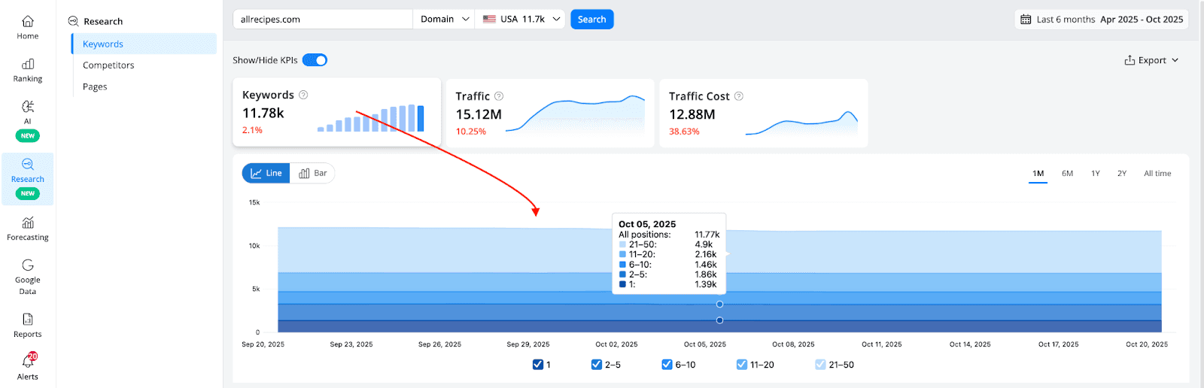Open the Export dropdown
The width and height of the screenshot is (1204, 388).
click(1151, 60)
